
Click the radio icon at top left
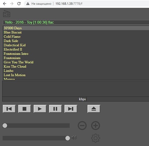click(7, 13)
